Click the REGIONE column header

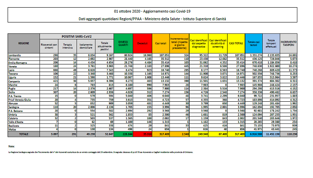tap(23, 43)
